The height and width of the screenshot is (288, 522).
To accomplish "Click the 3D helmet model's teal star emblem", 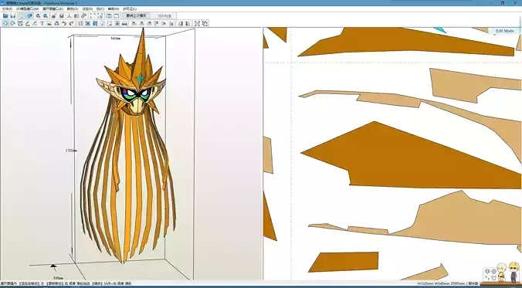I will (140, 79).
